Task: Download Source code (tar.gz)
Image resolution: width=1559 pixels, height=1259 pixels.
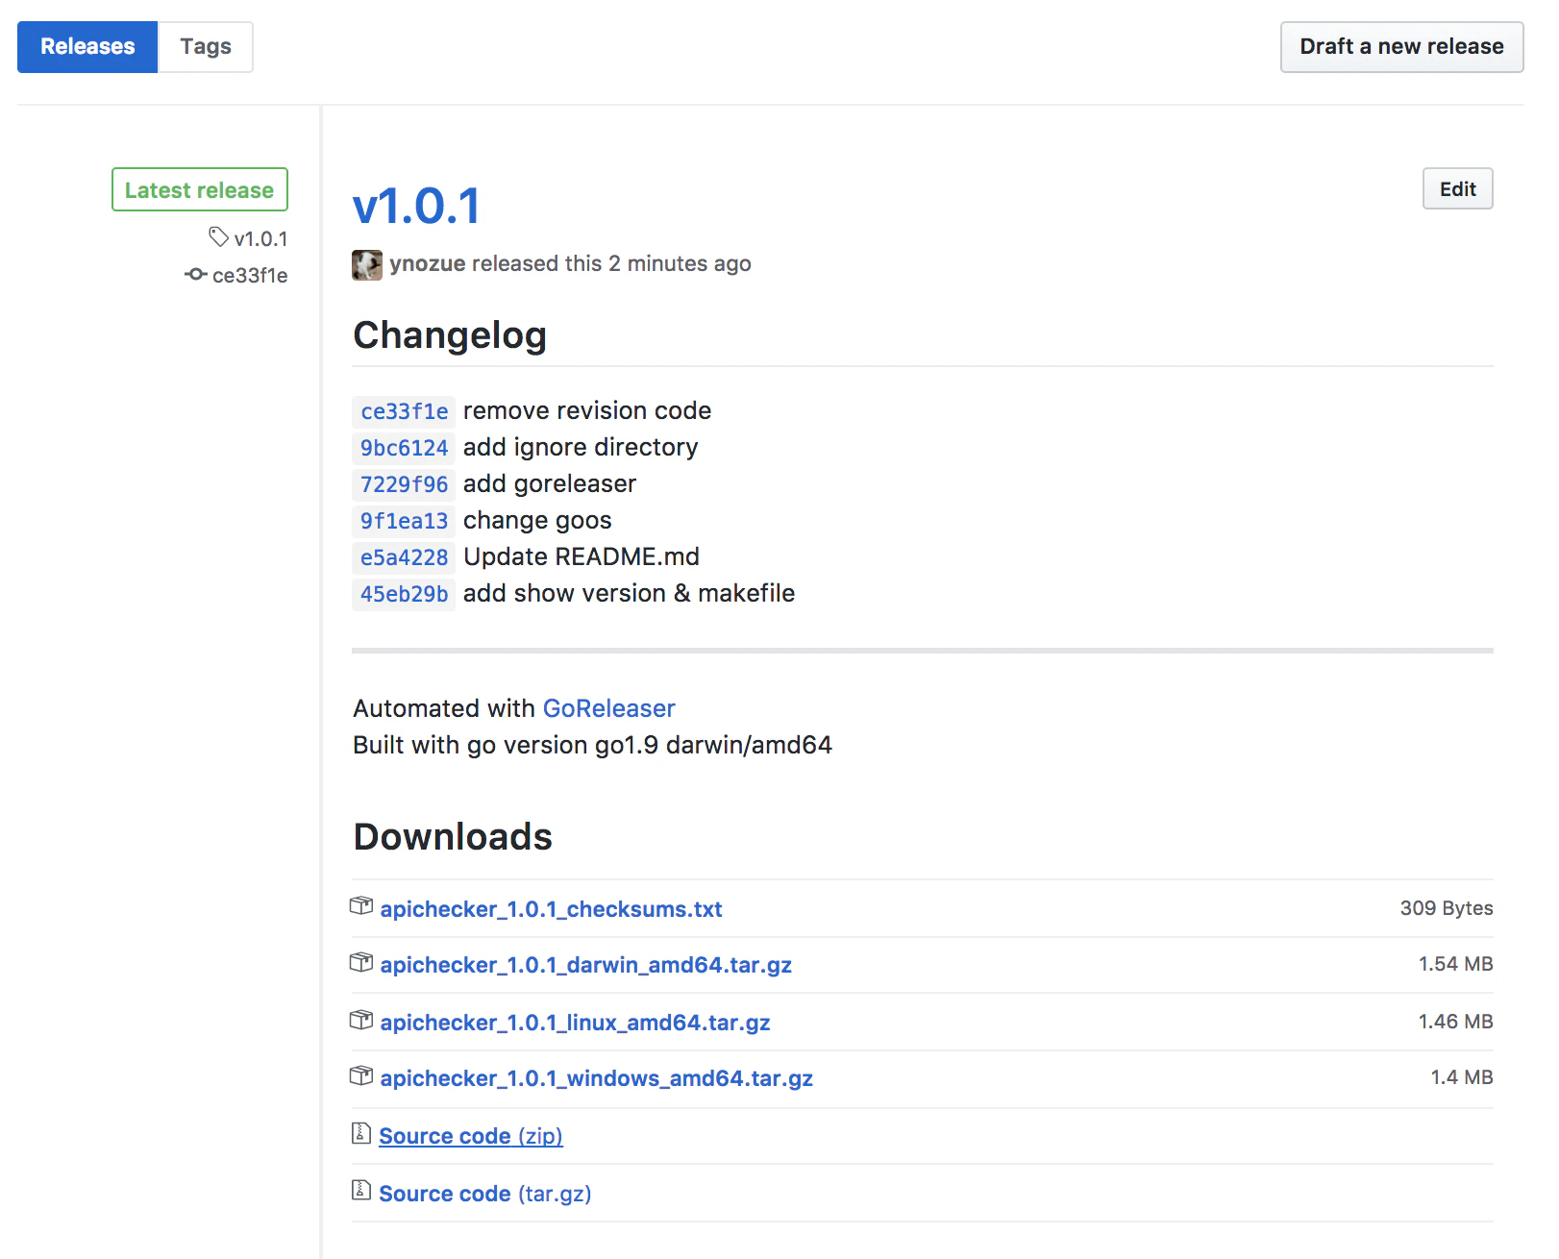Action: (484, 1194)
